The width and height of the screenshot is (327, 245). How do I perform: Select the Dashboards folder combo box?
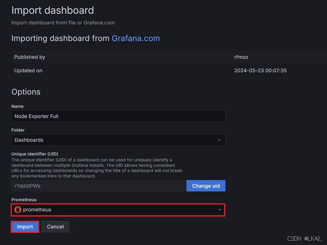[118, 140]
